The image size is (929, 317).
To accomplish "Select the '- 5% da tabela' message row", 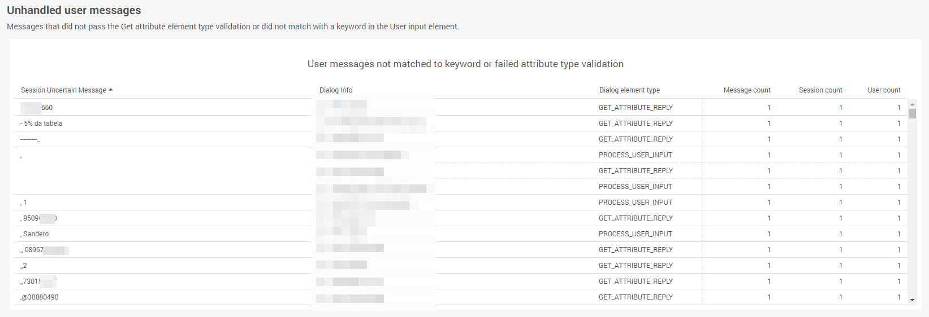I will tap(461, 124).
